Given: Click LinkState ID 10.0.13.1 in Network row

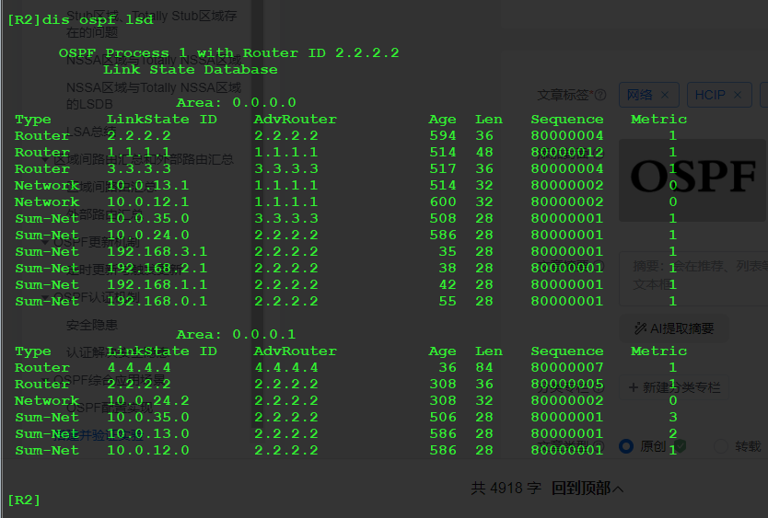Looking at the screenshot, I should pos(148,186).
